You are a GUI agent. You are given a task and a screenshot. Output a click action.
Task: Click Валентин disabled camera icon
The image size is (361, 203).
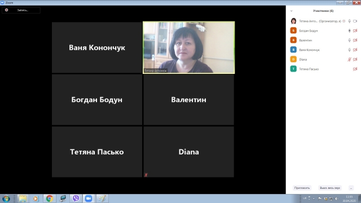point(355,40)
